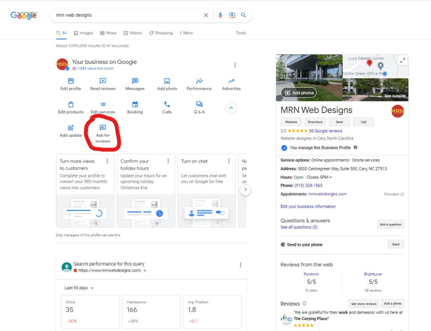Viewport: 431px width, 331px height.
Task: Select the Booking calendar icon
Action: 135,105
